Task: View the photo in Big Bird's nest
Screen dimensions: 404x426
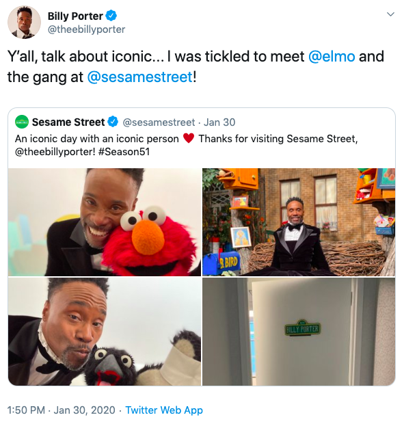Action: 299,222
